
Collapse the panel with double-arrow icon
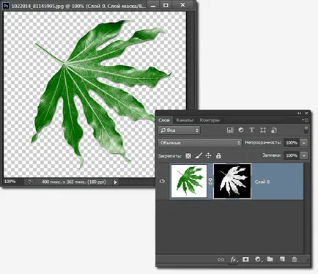pos(299,114)
